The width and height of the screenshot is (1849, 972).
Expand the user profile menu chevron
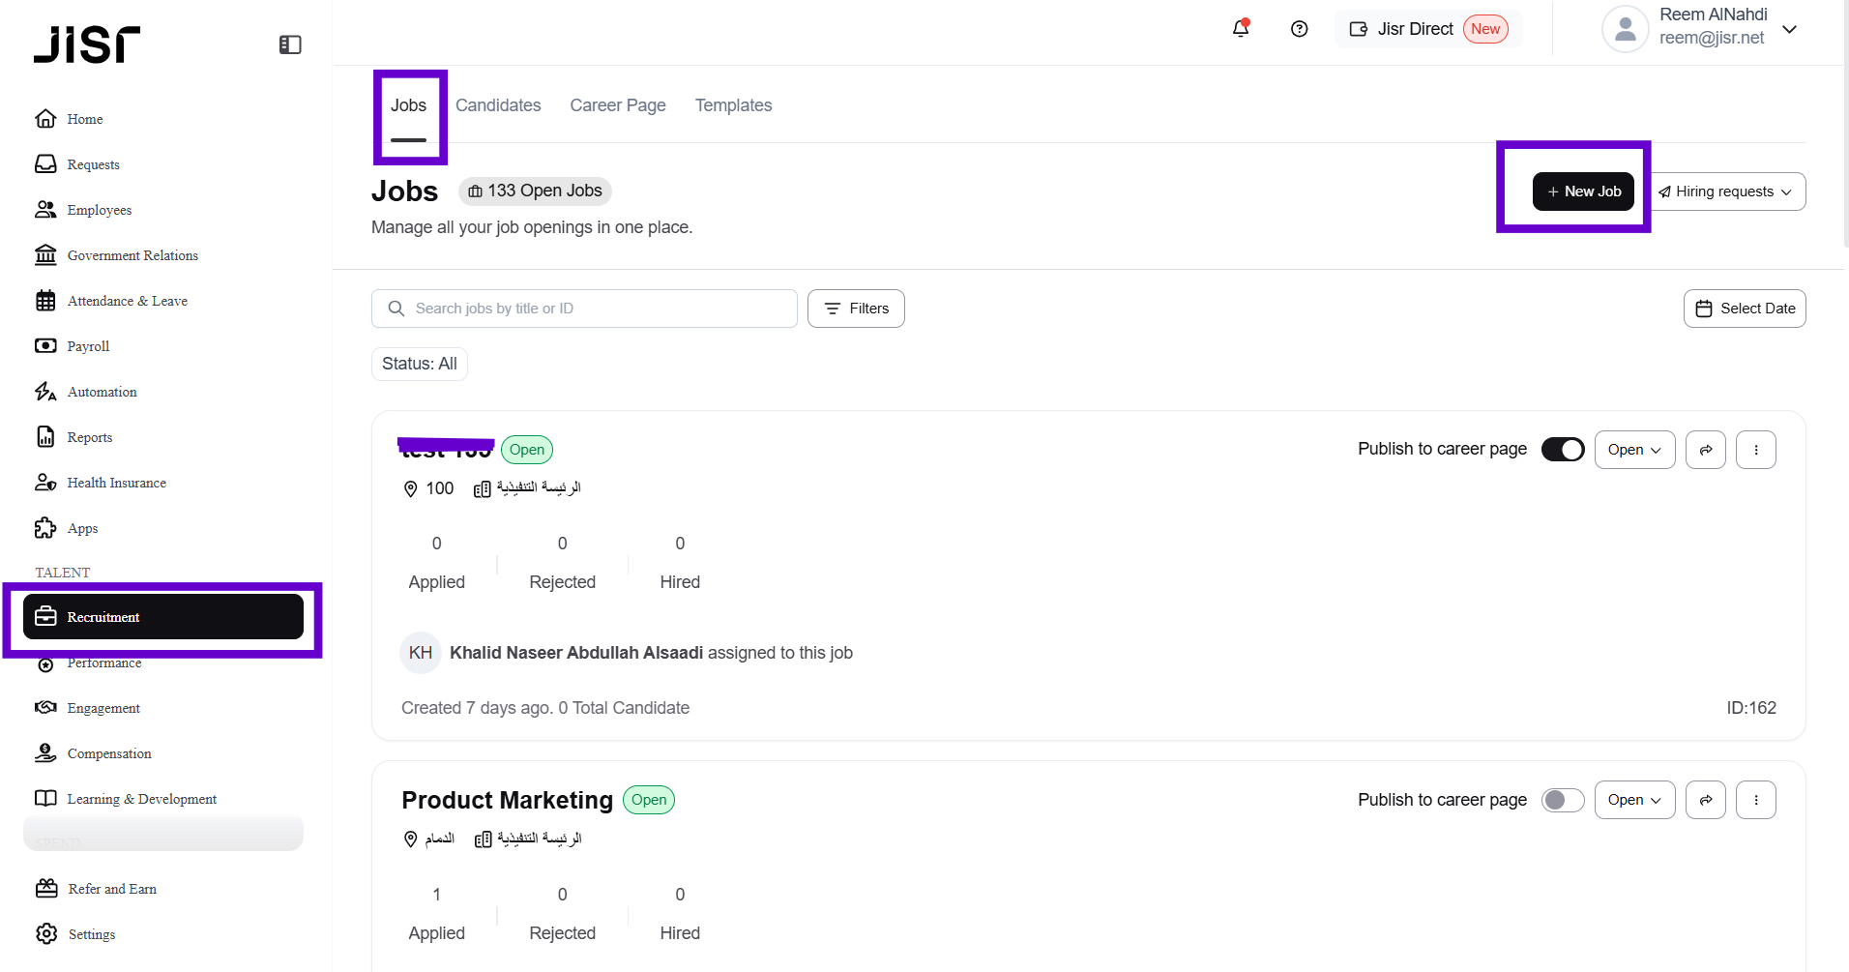pyautogui.click(x=1789, y=29)
